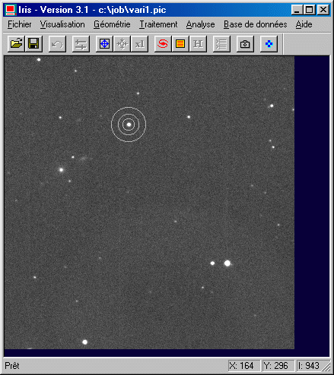Screen dimensions: 334x375
Task: Select the star circled by aperture rings
Action: point(129,124)
